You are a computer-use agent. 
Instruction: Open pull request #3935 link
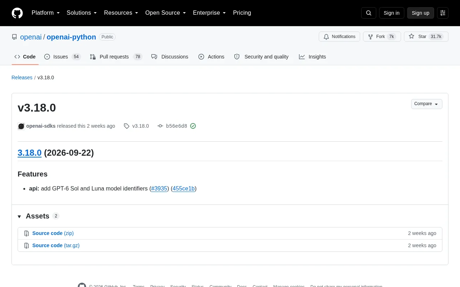pyautogui.click(x=159, y=188)
